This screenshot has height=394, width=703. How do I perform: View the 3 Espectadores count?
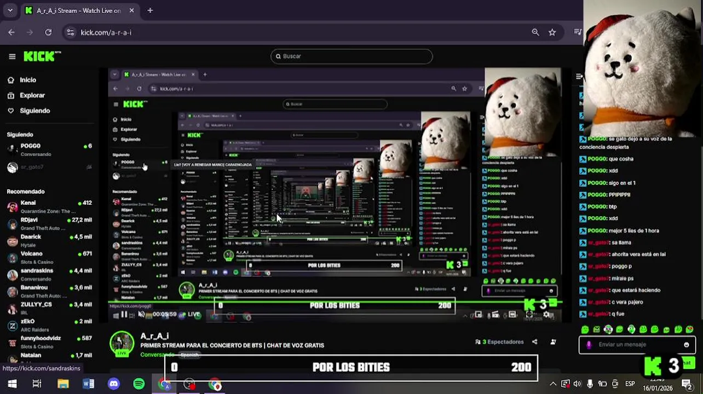point(499,342)
